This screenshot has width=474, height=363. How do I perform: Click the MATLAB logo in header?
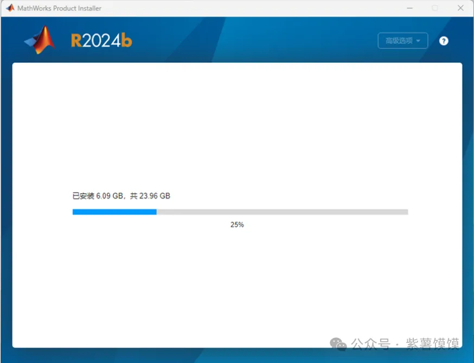[40, 40]
